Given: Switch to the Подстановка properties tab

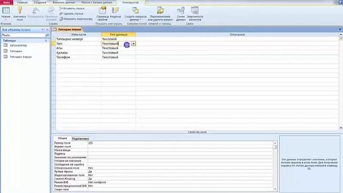Looking at the screenshot, I should coord(80,138).
